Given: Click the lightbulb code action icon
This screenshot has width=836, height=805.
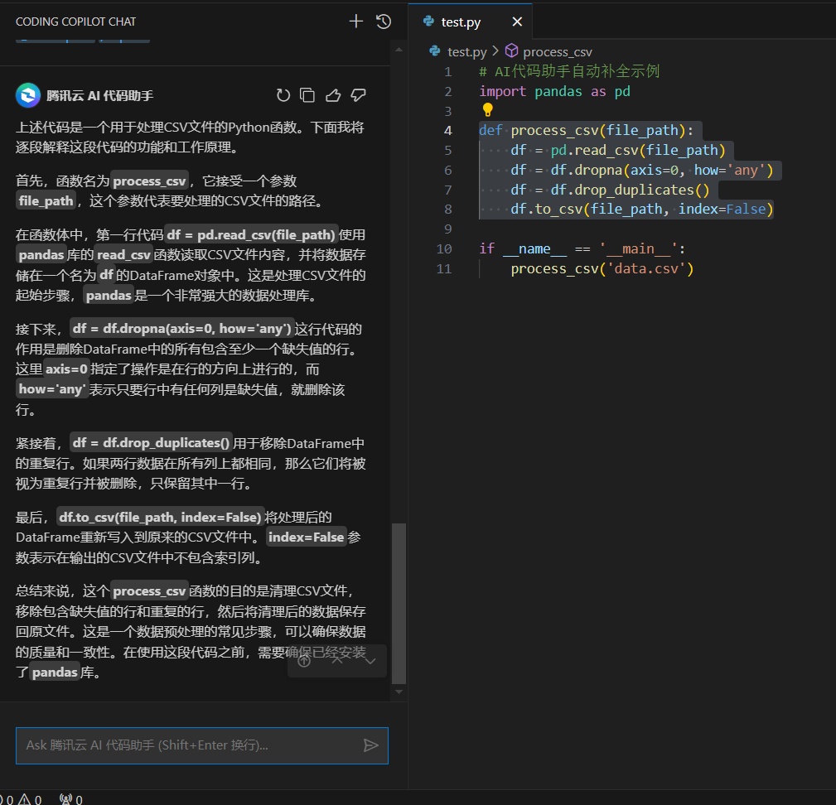Looking at the screenshot, I should coord(487,110).
